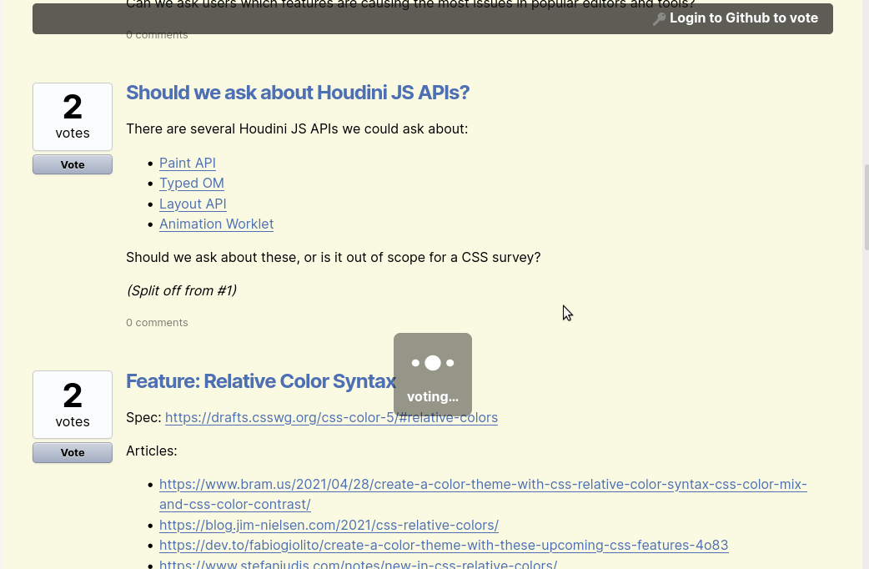Viewport: 869px width, 569px height.
Task: Click Login to Github to vote
Action: (743, 18)
